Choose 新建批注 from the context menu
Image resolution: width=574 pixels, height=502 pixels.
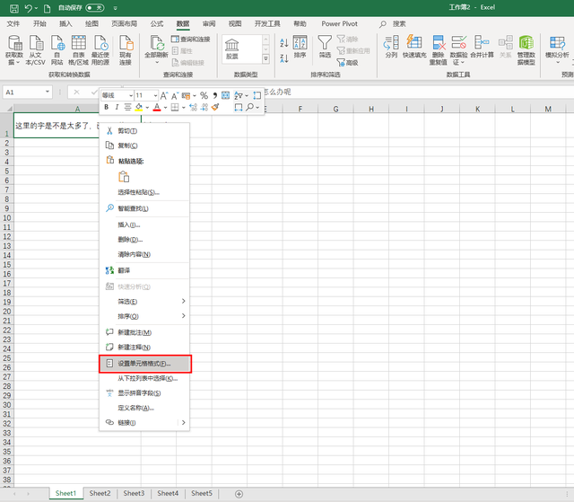pos(144,332)
